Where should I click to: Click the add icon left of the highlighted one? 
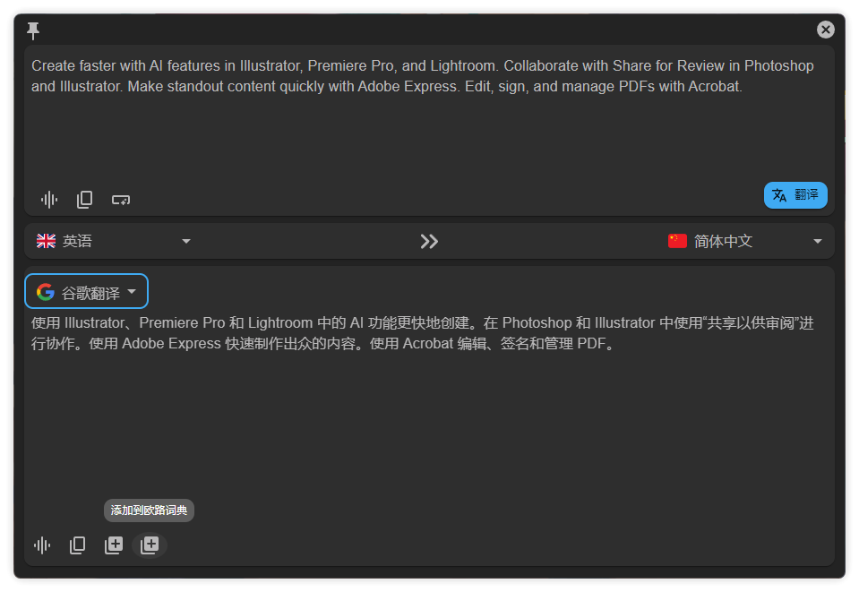(x=114, y=545)
